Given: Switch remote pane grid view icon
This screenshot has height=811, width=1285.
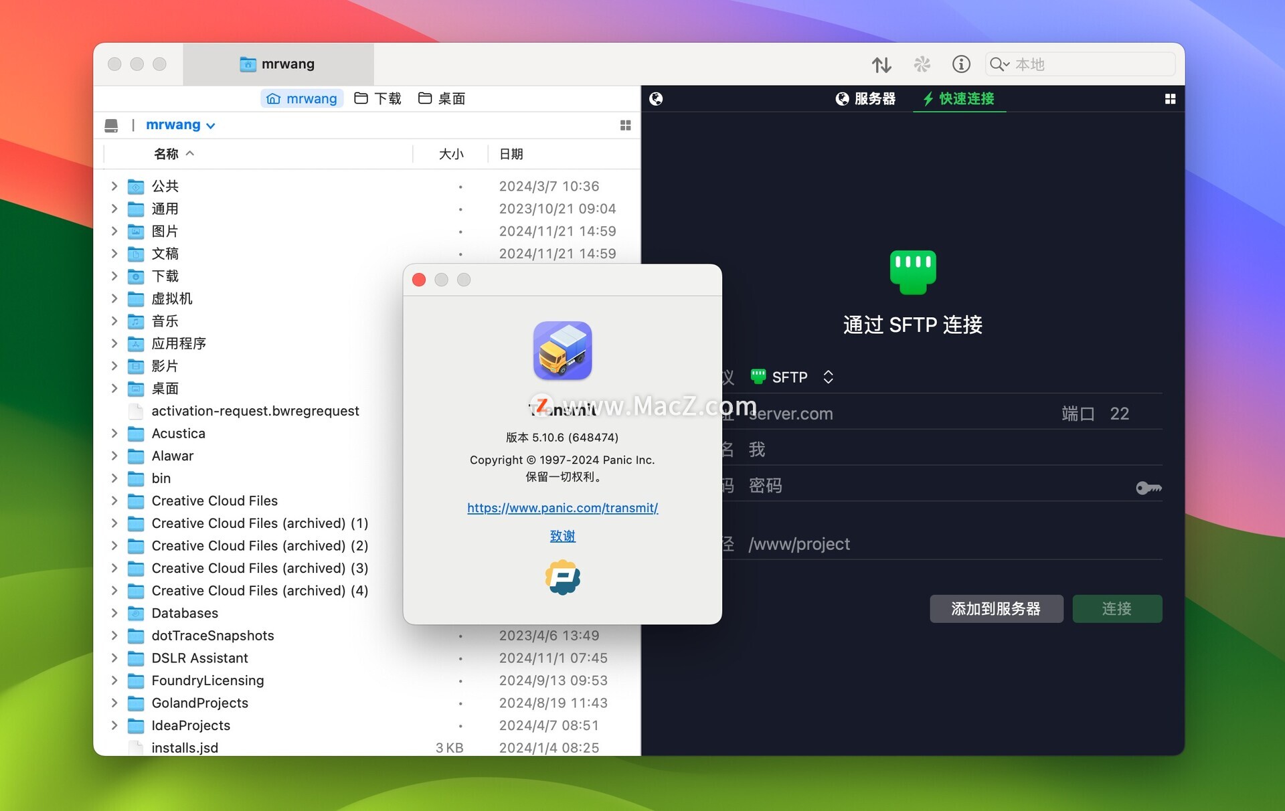Looking at the screenshot, I should [x=1170, y=99].
